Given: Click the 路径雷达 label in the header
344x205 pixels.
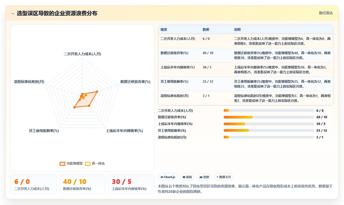Looking at the screenshot, I should tap(326, 13).
